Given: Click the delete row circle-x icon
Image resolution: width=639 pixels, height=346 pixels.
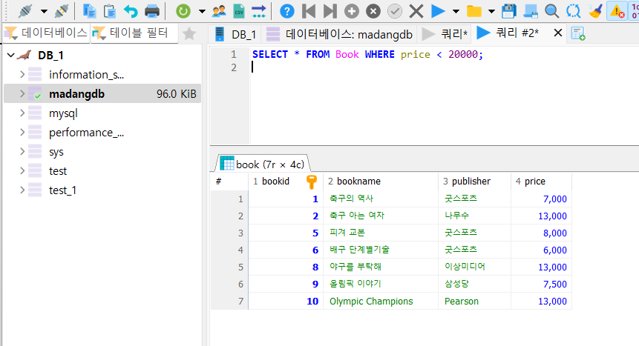Looking at the screenshot, I should point(373,11).
